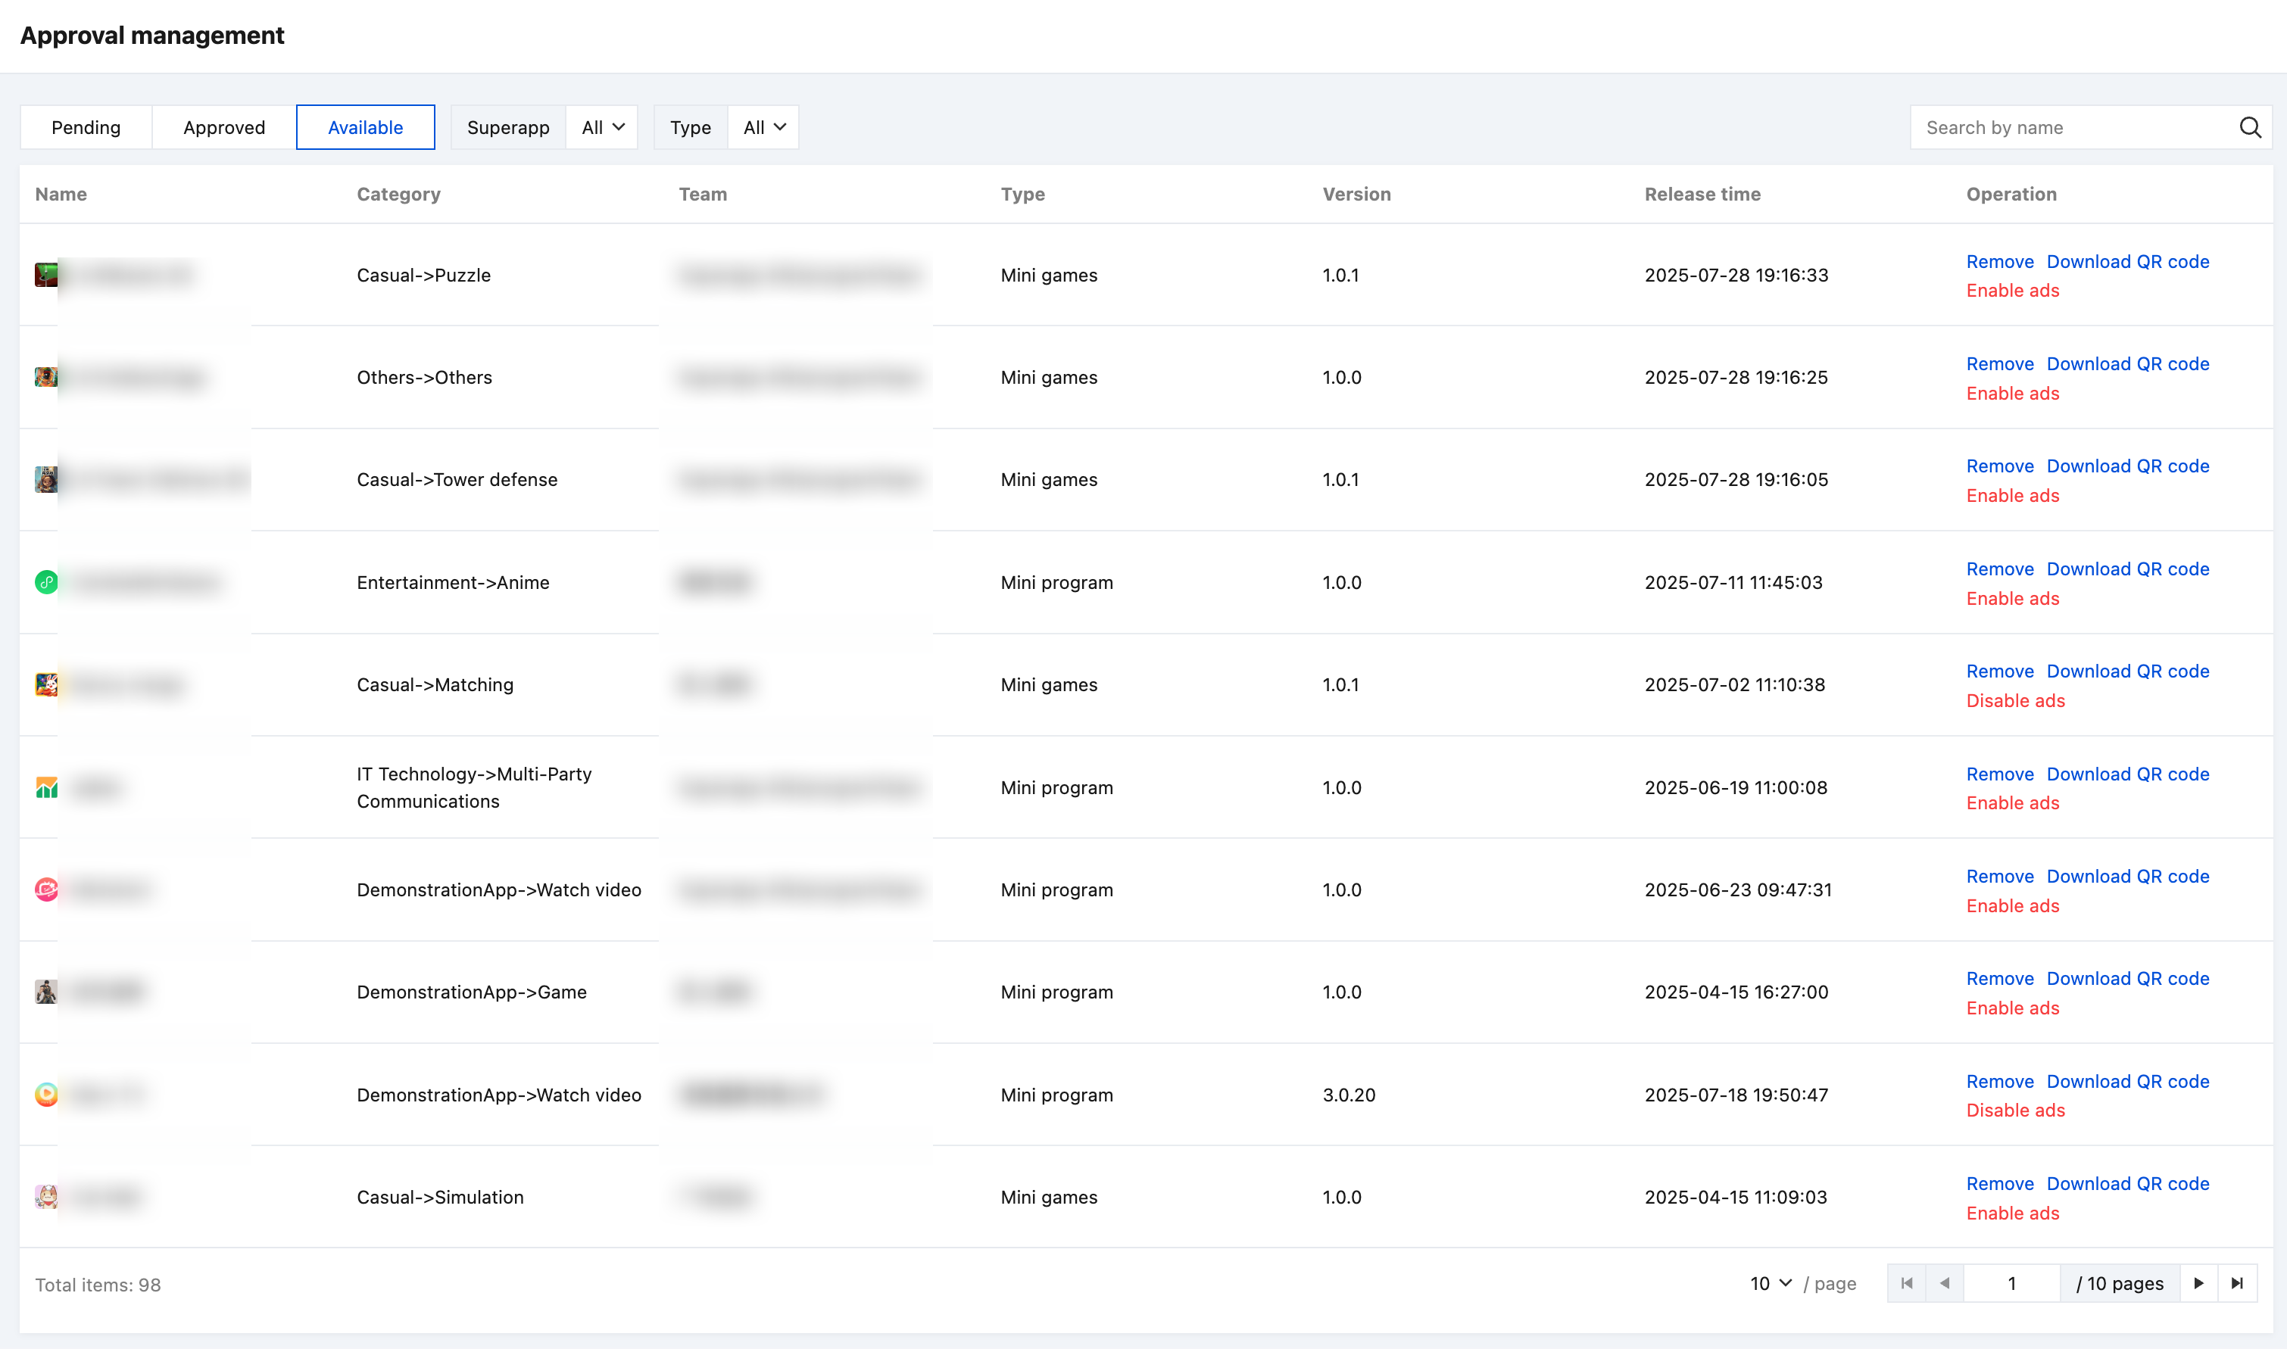The image size is (2287, 1349).
Task: Remove the Casual->Tower defense game
Action: 1998,466
